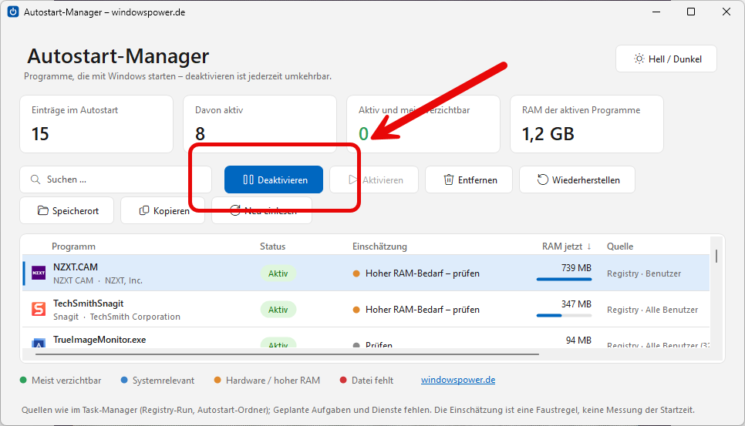745x426 pixels.
Task: Click the blue Systemrelevant legend dot
Action: coord(124,380)
